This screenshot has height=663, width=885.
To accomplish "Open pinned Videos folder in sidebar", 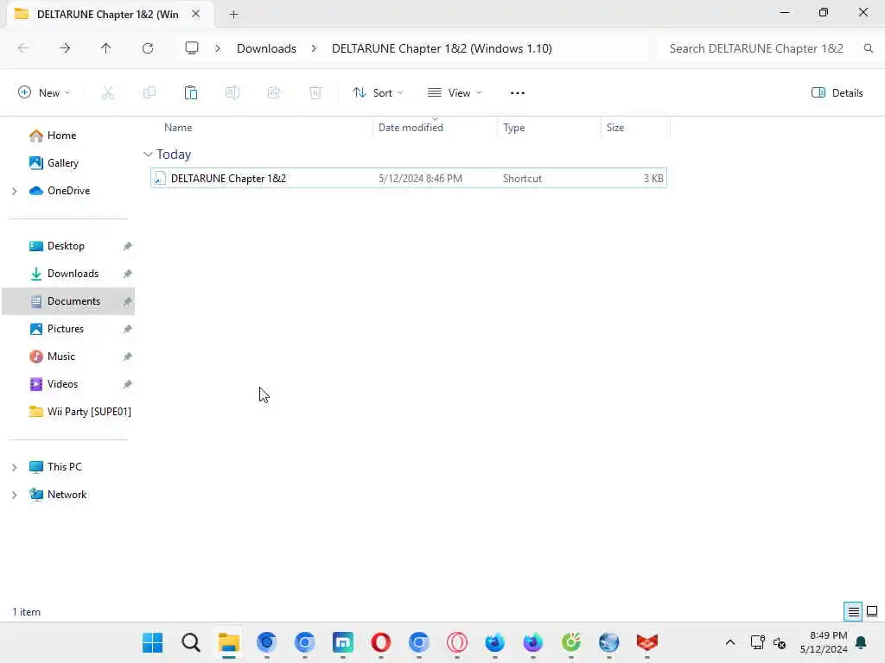I will coord(62,384).
